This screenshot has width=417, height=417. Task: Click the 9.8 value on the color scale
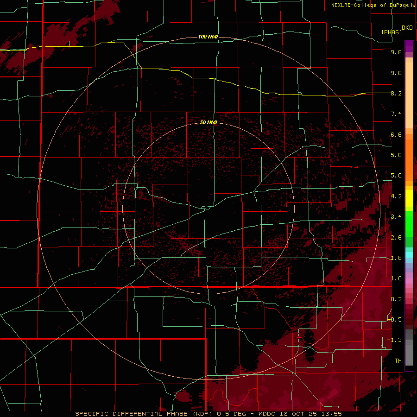[x=396, y=52]
